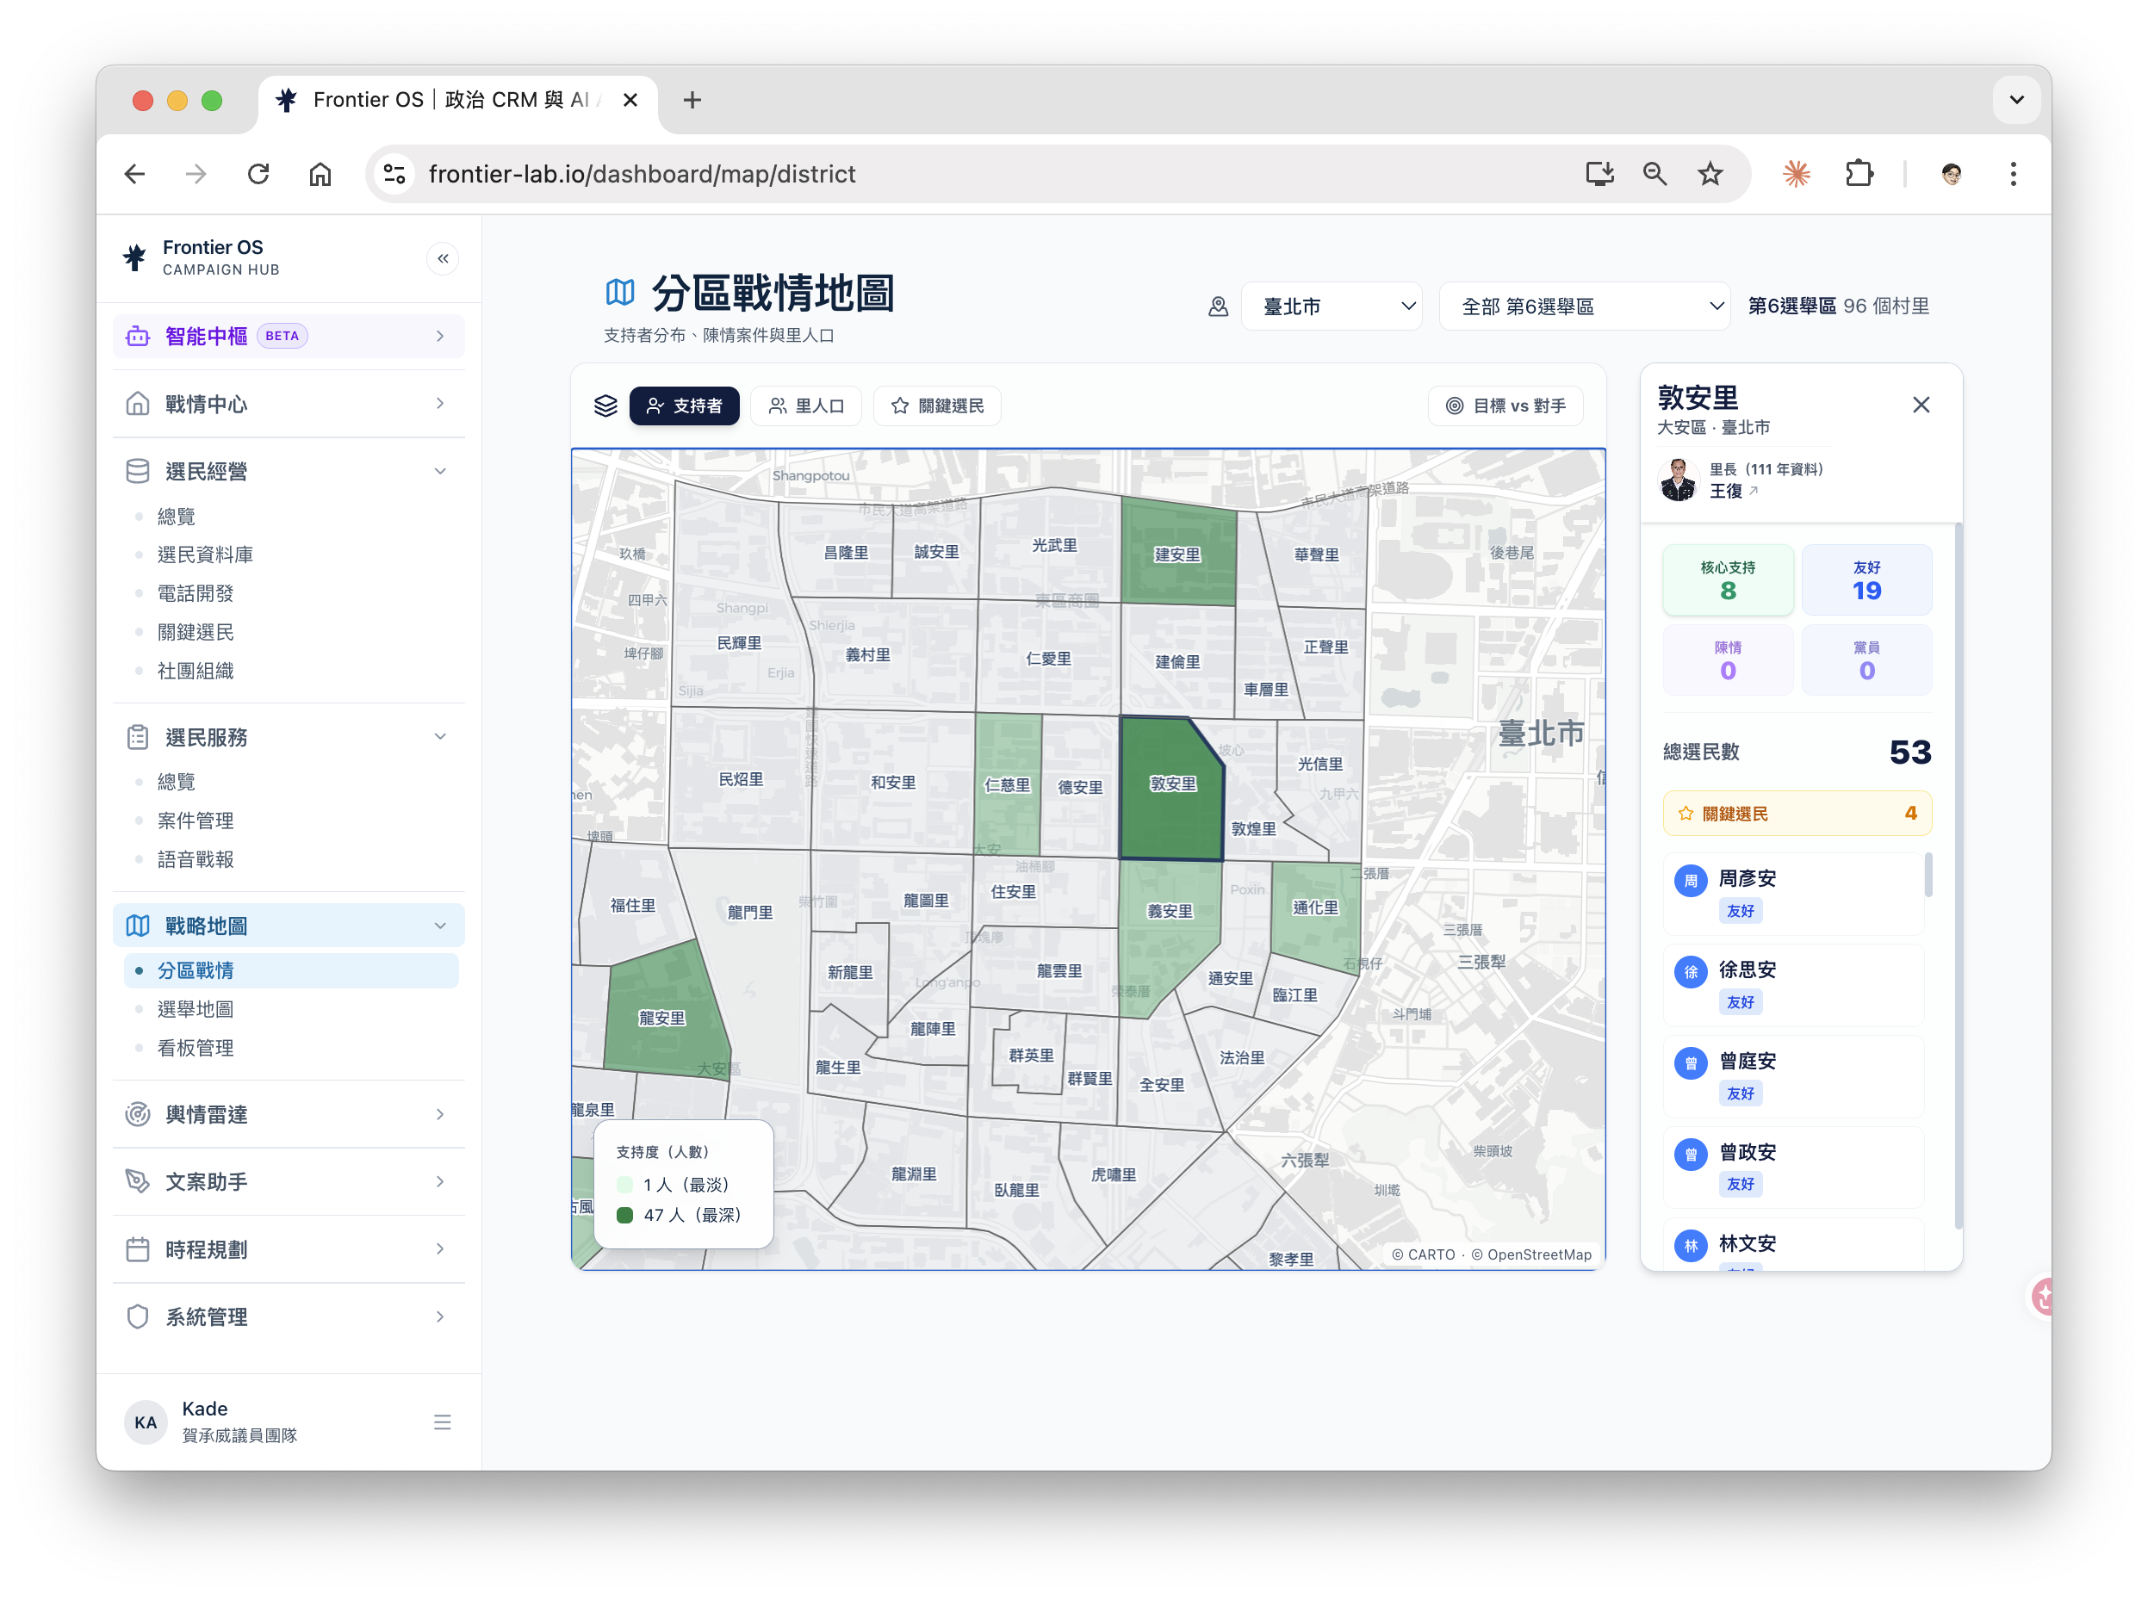Click the location pin person icon
The image size is (2148, 1598).
click(1218, 307)
